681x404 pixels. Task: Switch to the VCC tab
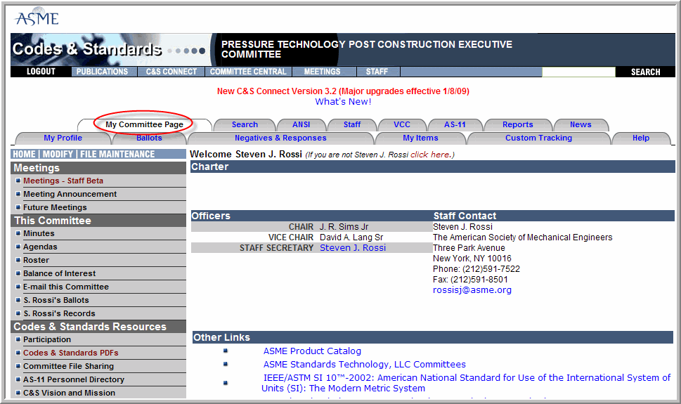coord(402,124)
